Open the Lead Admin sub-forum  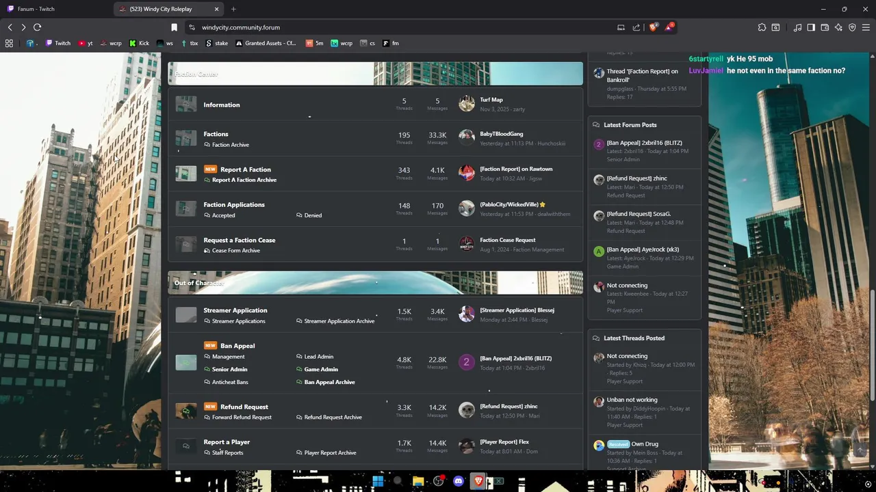319,357
